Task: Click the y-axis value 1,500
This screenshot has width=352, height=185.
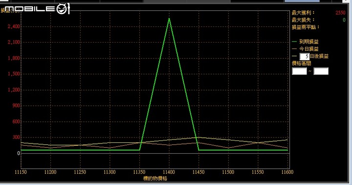Action: click(14, 74)
